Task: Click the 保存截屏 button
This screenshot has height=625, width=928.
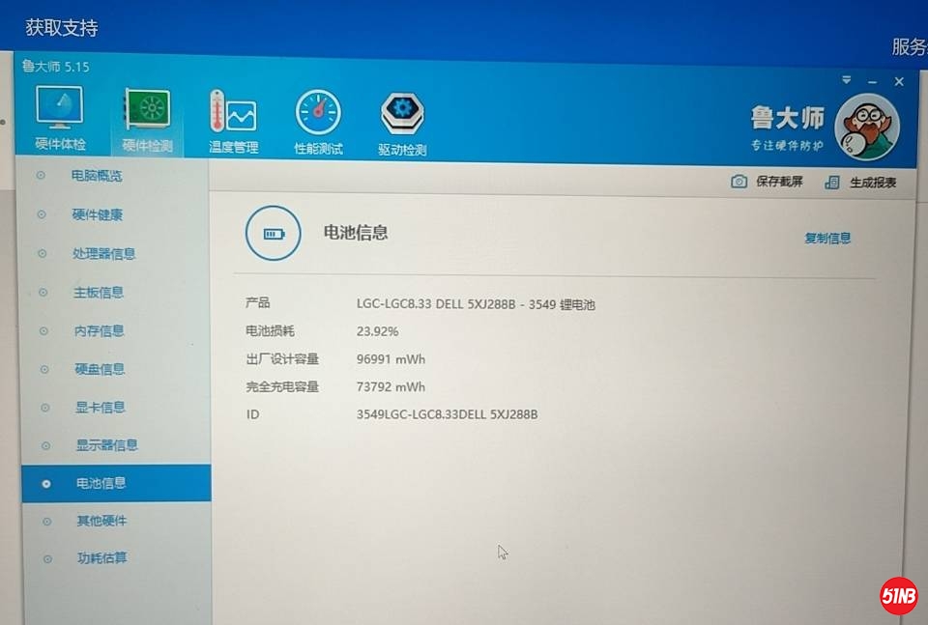Action: click(767, 182)
